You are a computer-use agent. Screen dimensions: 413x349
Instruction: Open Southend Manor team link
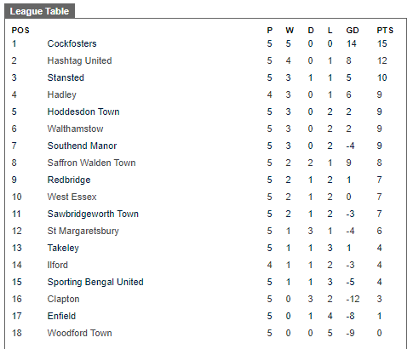pyautogui.click(x=82, y=146)
